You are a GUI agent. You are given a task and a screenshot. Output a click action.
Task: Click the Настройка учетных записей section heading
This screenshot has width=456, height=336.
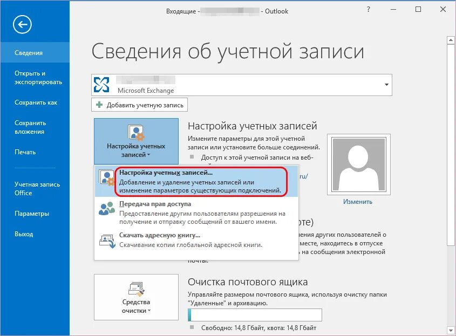tap(253, 126)
